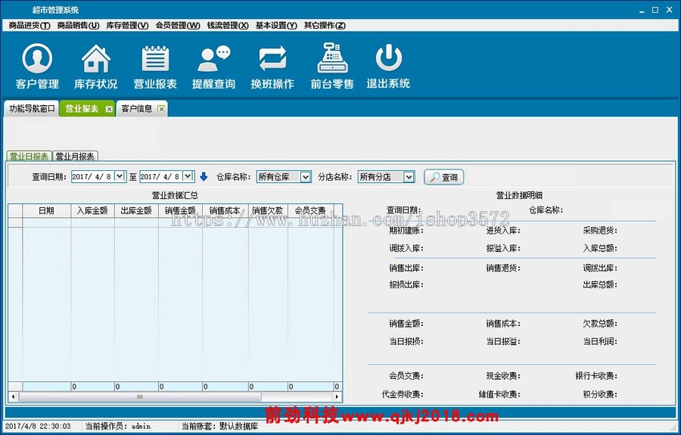681x435 pixels.
Task: Expand 仓库名称 所有仓库 dropdown
Action: pos(306,177)
